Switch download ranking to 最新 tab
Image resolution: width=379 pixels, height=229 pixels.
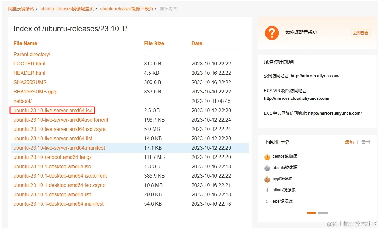pos(366,142)
